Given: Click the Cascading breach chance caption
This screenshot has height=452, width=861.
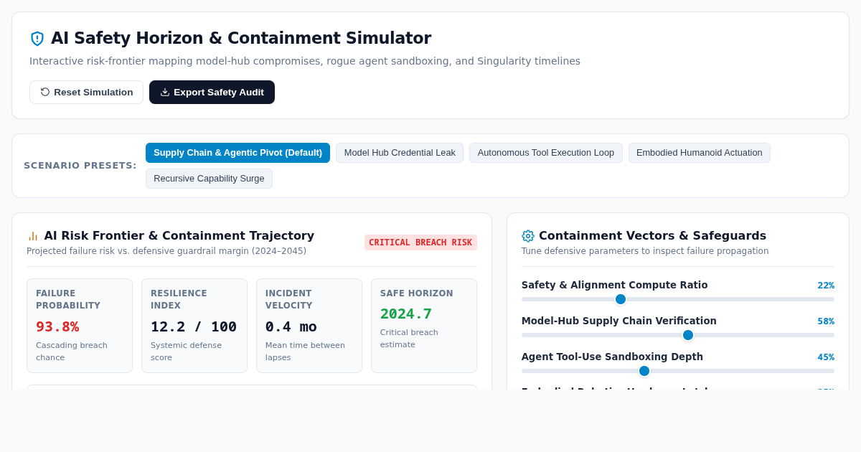Looking at the screenshot, I should 72,352.
